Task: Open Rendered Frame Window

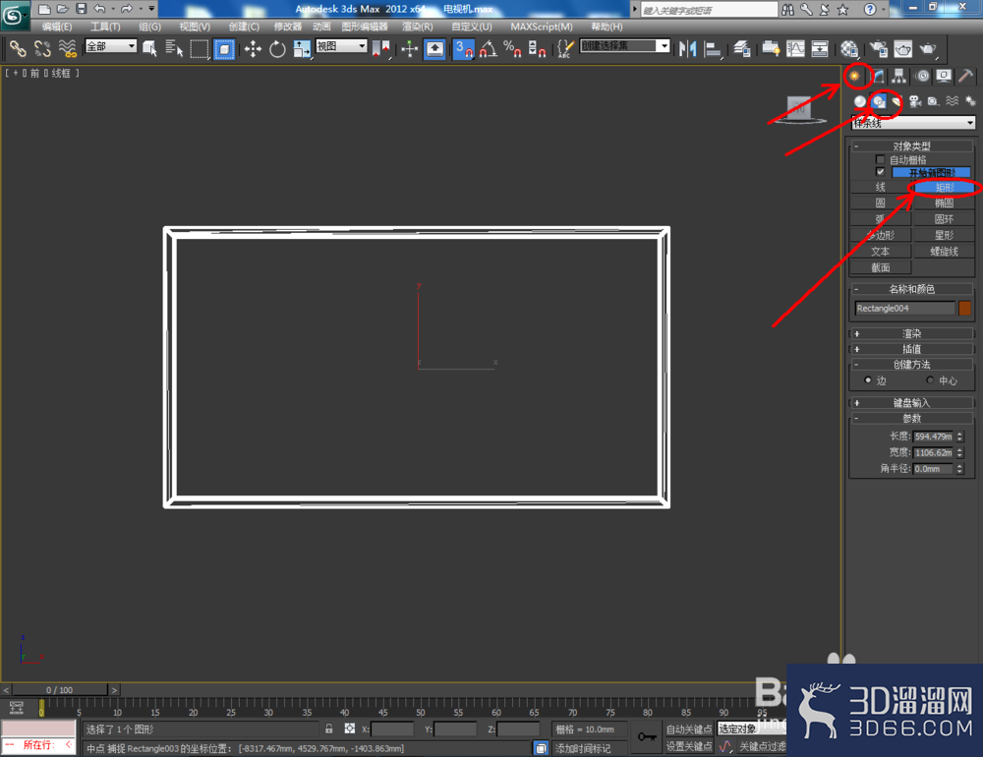Action: (902, 48)
